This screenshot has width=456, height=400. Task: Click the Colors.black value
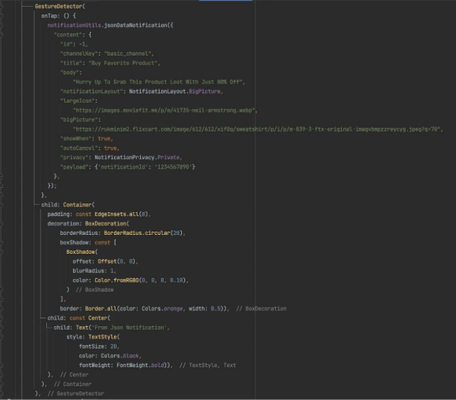119,356
